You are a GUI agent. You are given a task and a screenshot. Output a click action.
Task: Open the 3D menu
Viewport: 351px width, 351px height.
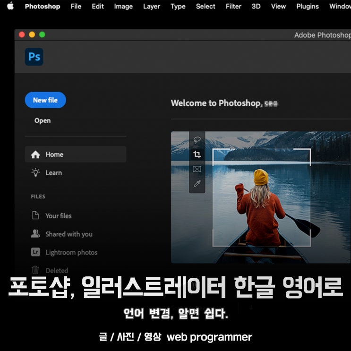point(256,6)
